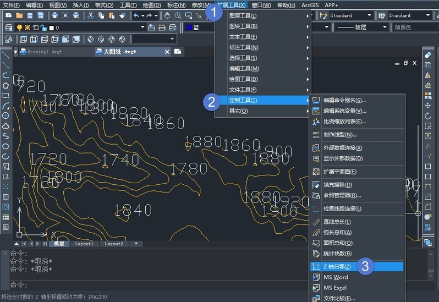Select the Ellipse drawing tool
The width and height of the screenshot is (439, 302).
pyautogui.click(x=6, y=146)
